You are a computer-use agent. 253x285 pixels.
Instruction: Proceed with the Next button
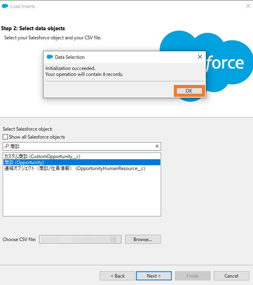point(154,276)
